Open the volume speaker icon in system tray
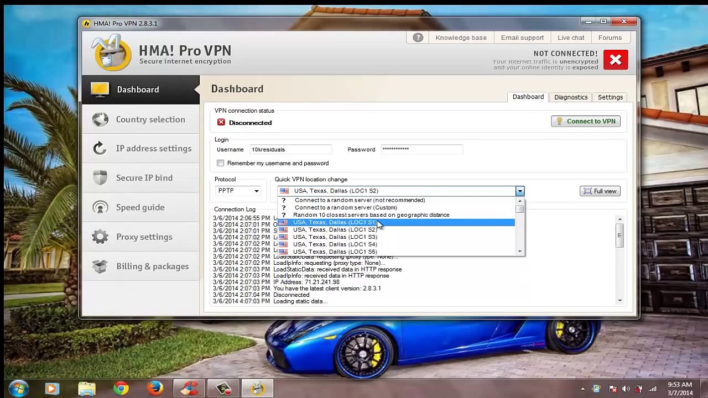Image resolution: width=708 pixels, height=398 pixels. (626, 389)
